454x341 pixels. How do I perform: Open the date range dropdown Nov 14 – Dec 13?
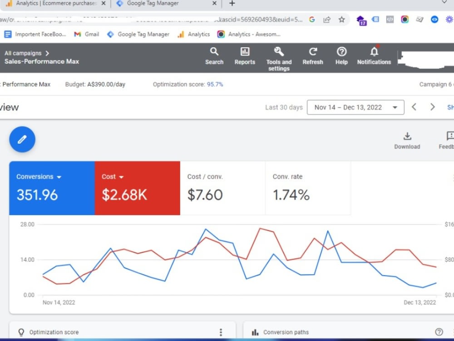coord(355,107)
